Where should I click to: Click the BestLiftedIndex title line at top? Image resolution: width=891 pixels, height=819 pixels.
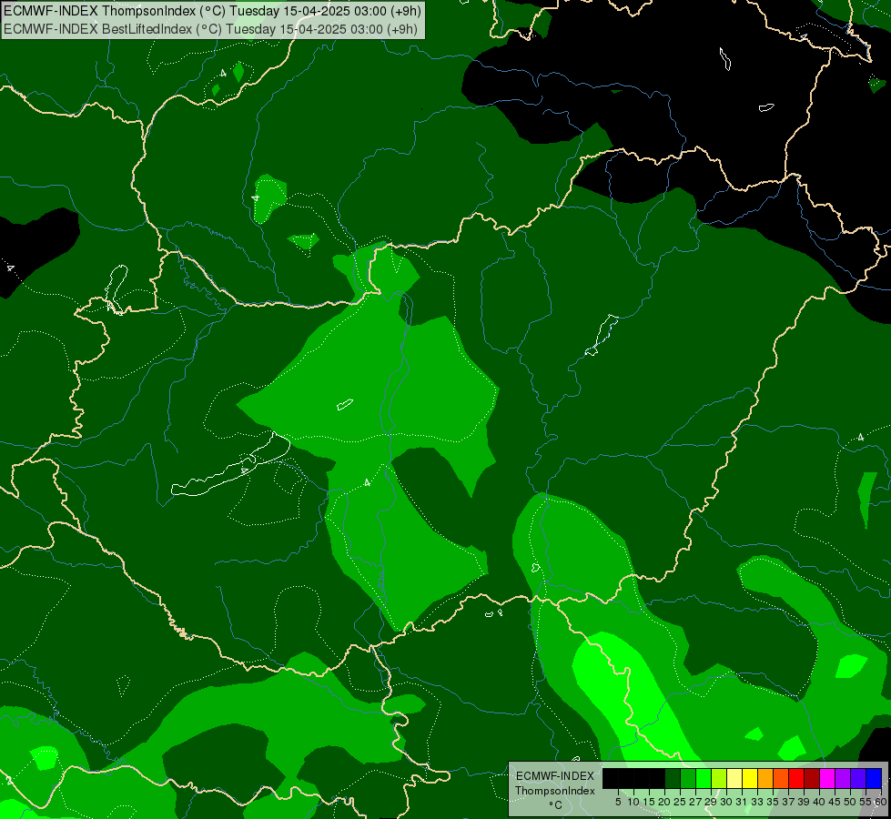point(211,29)
